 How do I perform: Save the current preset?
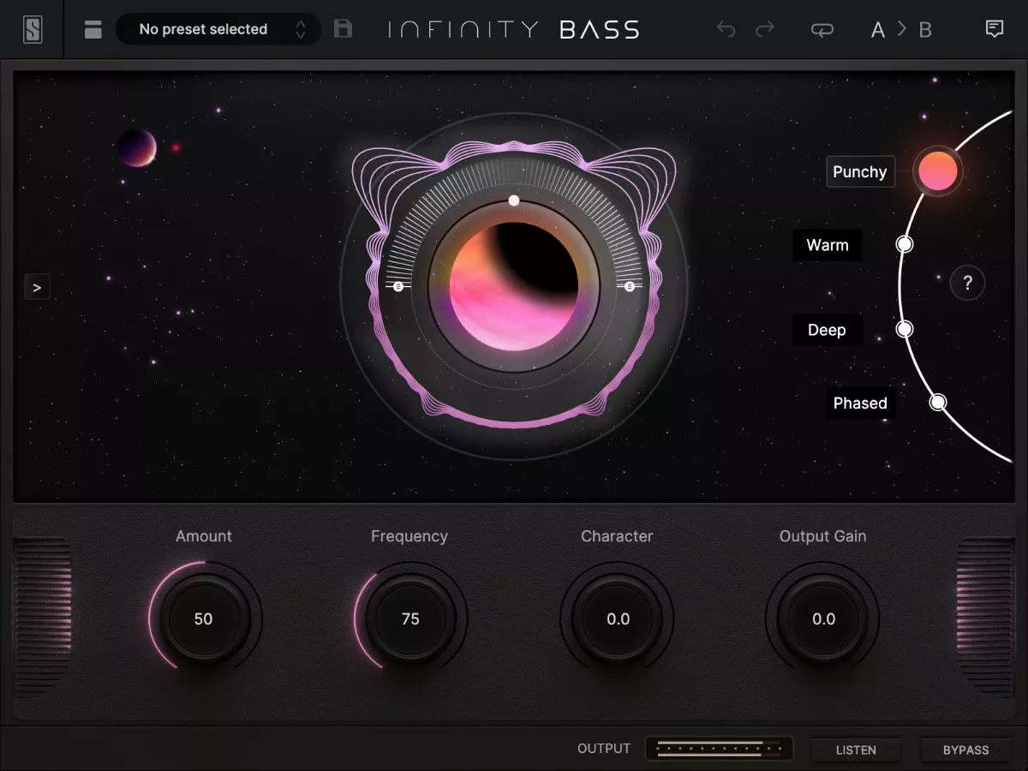click(343, 28)
